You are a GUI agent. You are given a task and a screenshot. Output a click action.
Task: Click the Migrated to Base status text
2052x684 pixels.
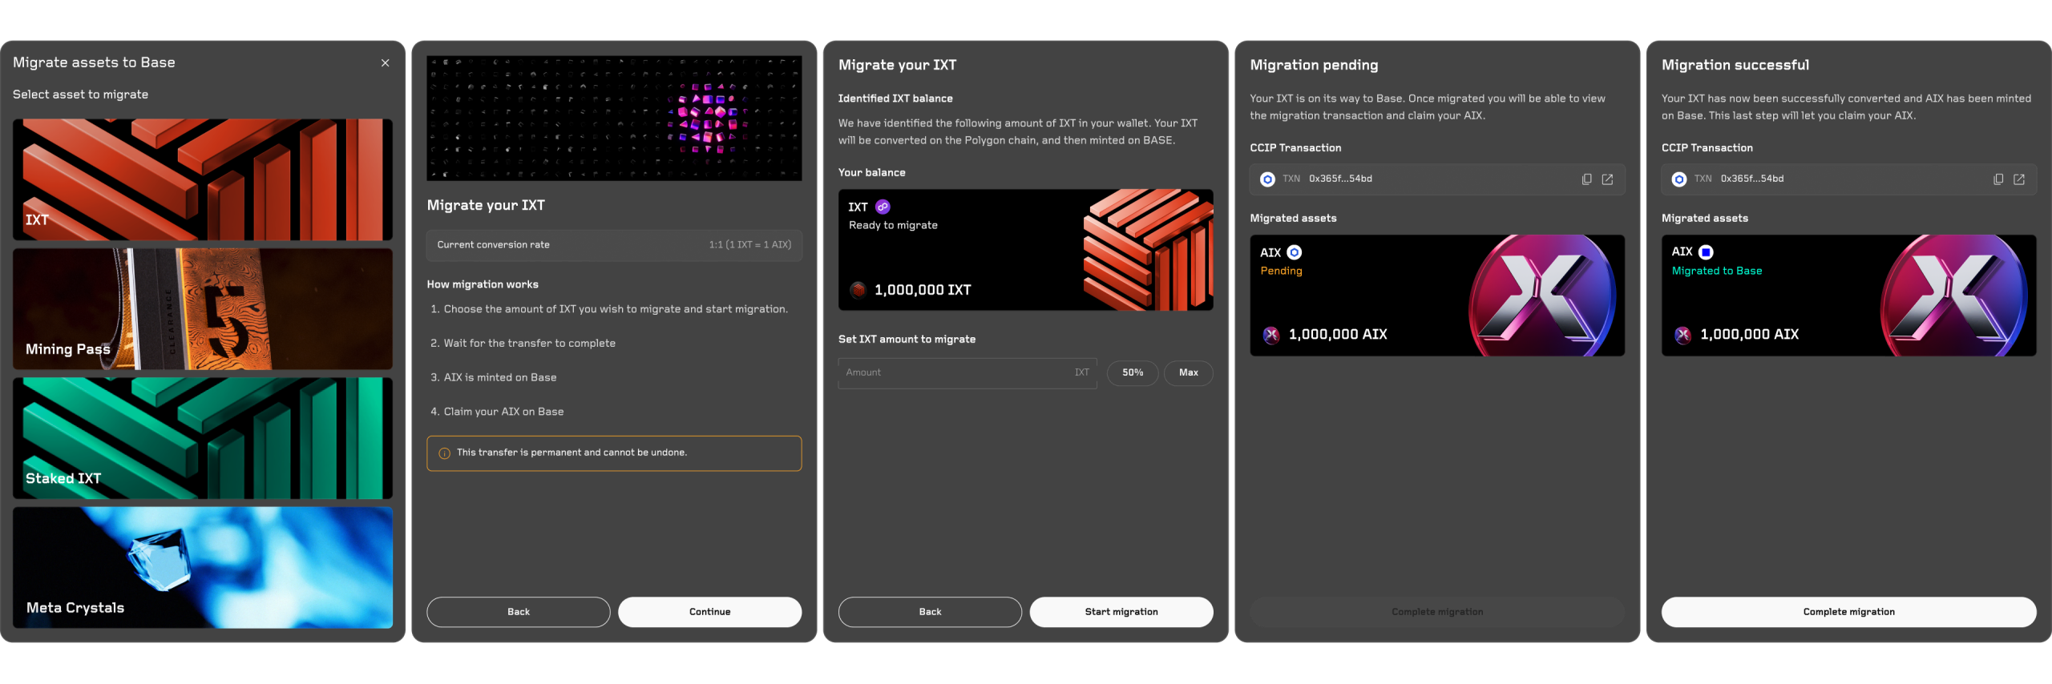[1717, 271]
